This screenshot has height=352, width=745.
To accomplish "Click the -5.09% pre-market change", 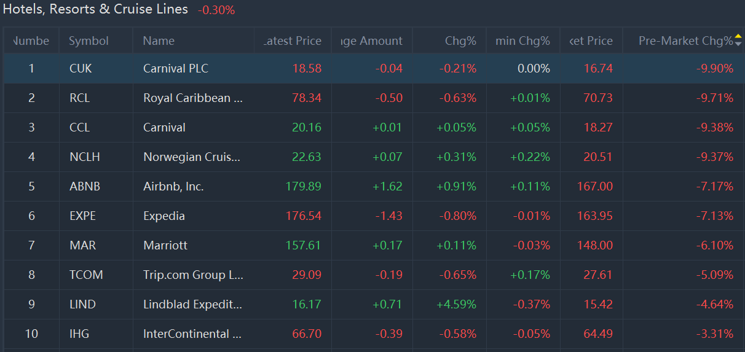I will 715,275.
